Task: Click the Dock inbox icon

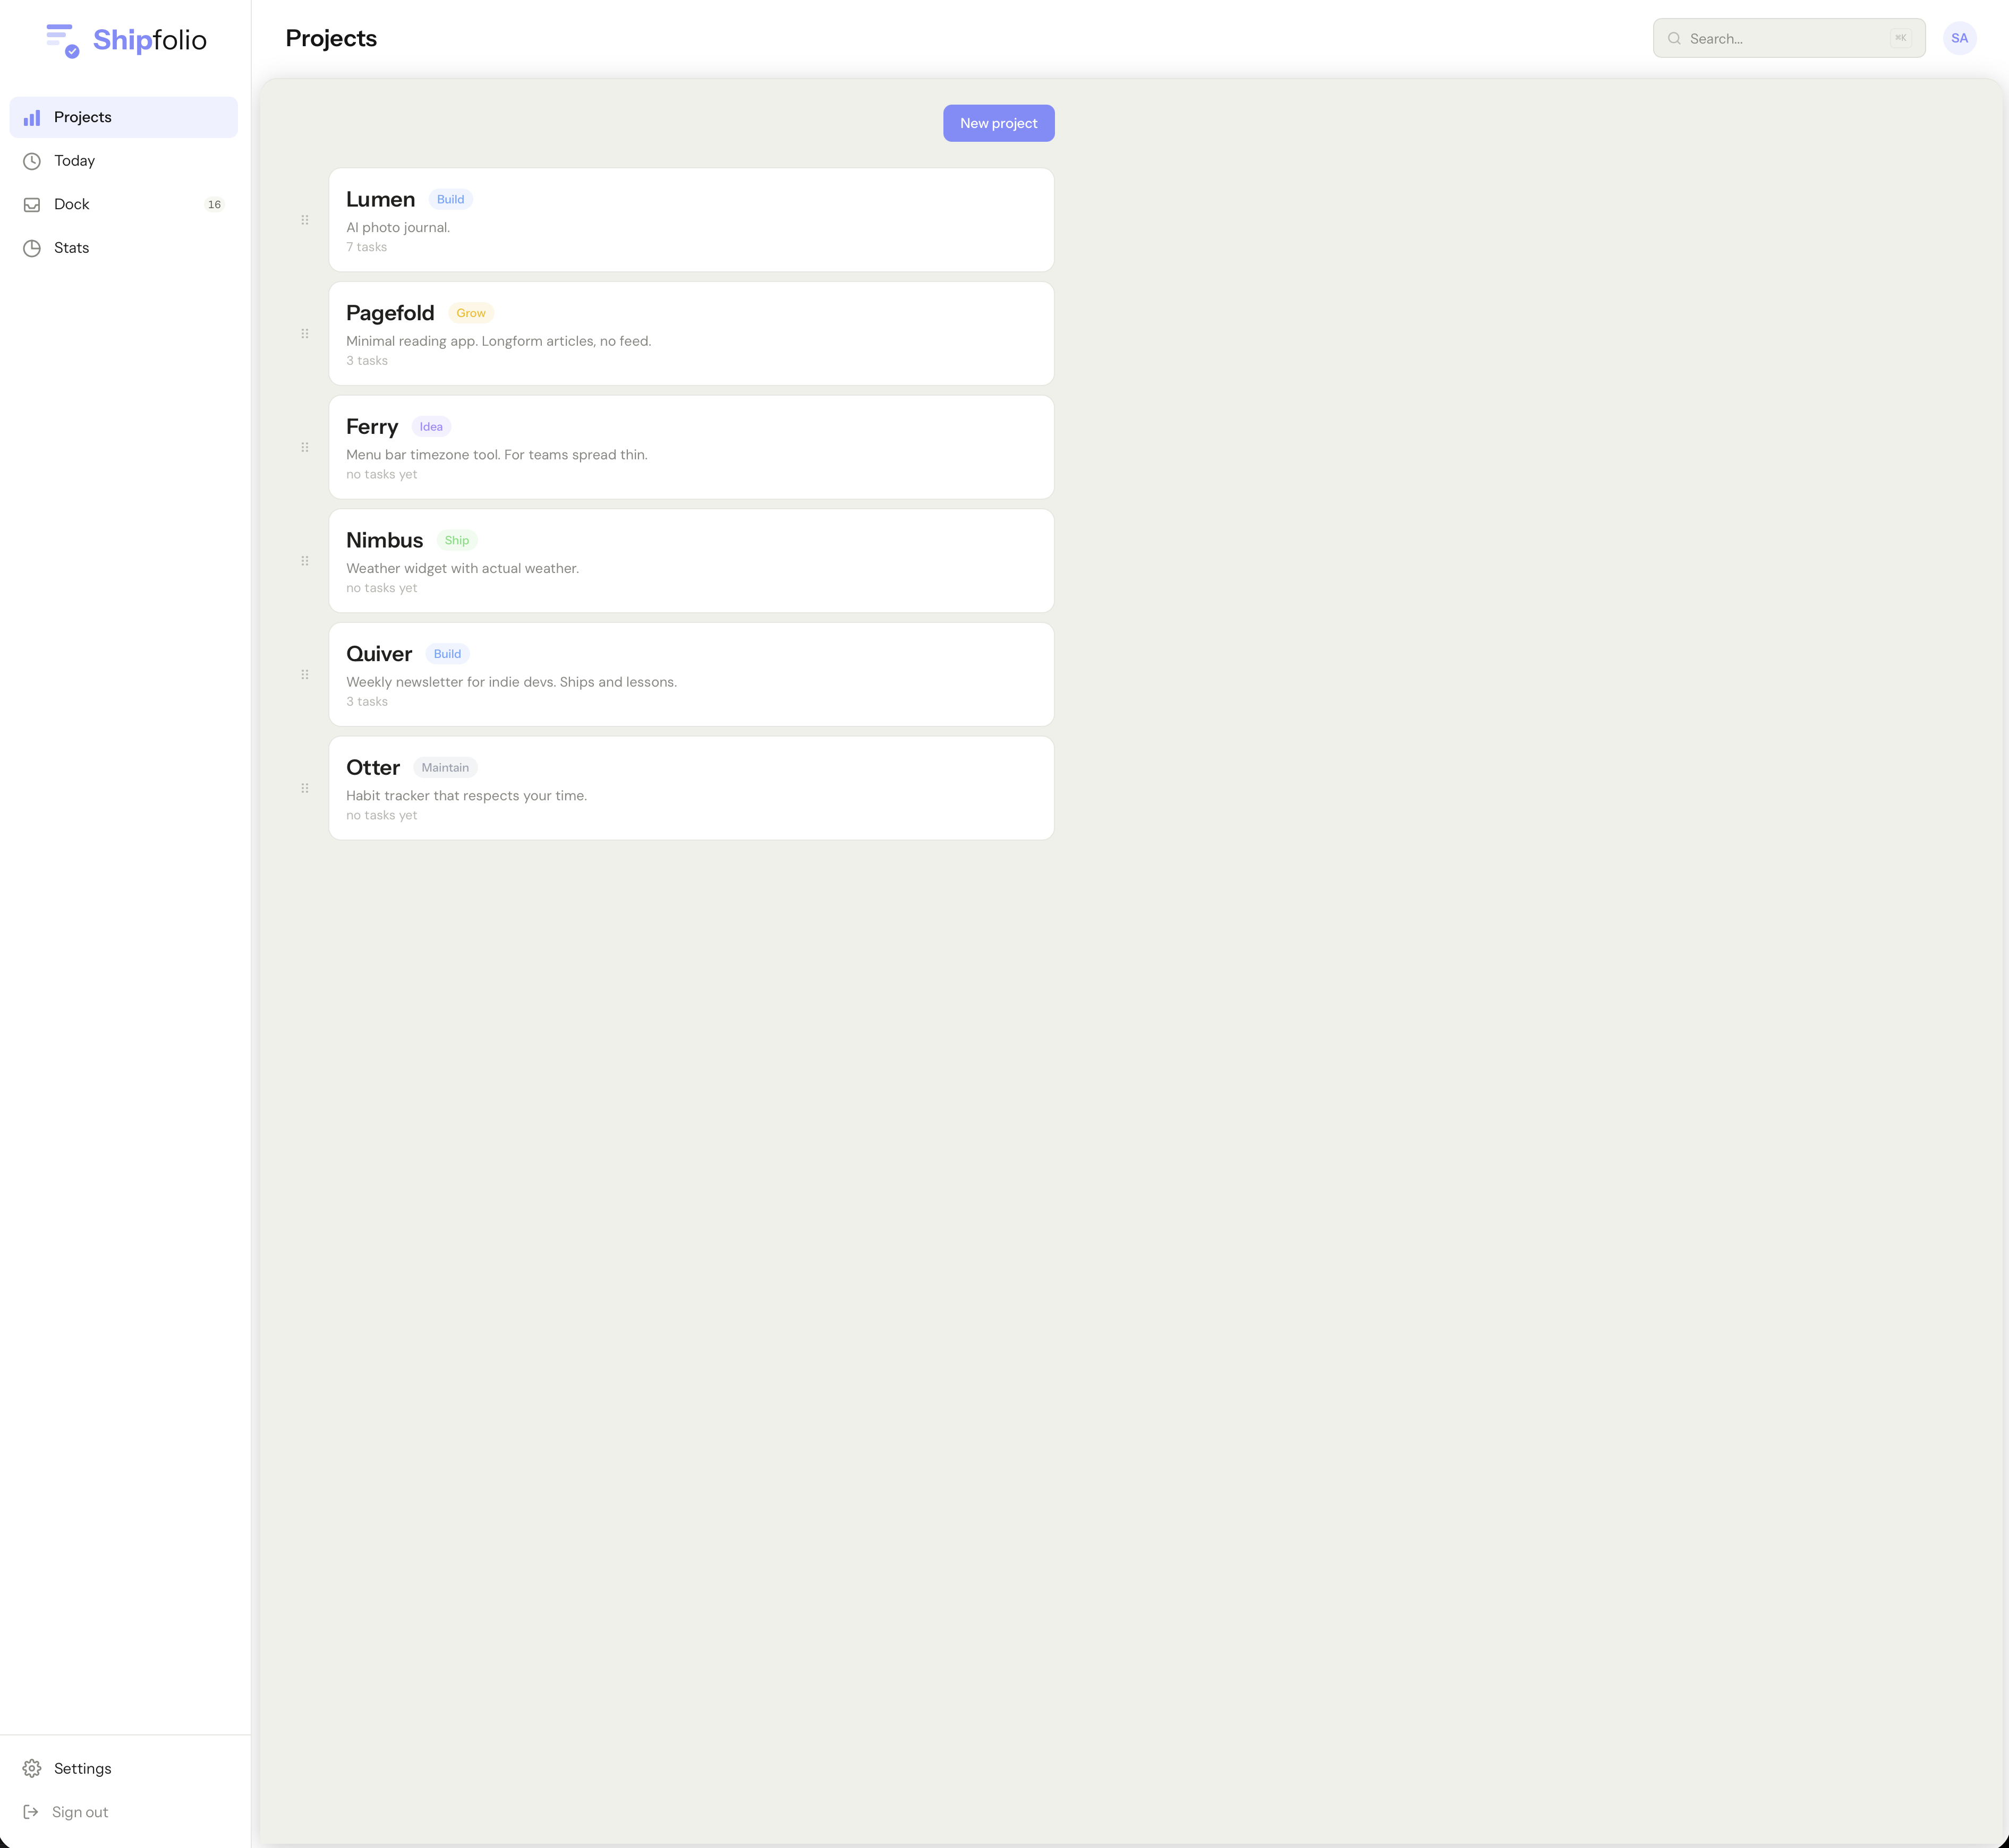Action: 32,204
